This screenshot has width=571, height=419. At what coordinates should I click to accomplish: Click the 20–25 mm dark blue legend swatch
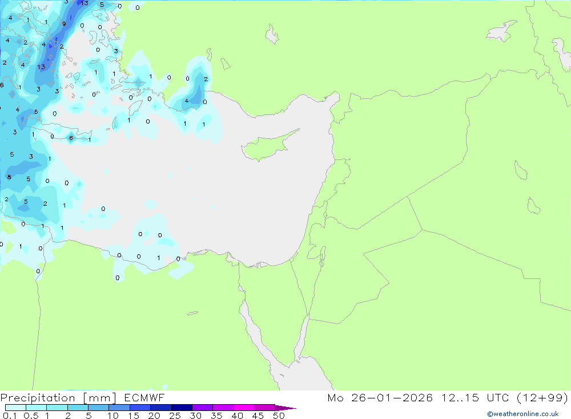[160, 408]
